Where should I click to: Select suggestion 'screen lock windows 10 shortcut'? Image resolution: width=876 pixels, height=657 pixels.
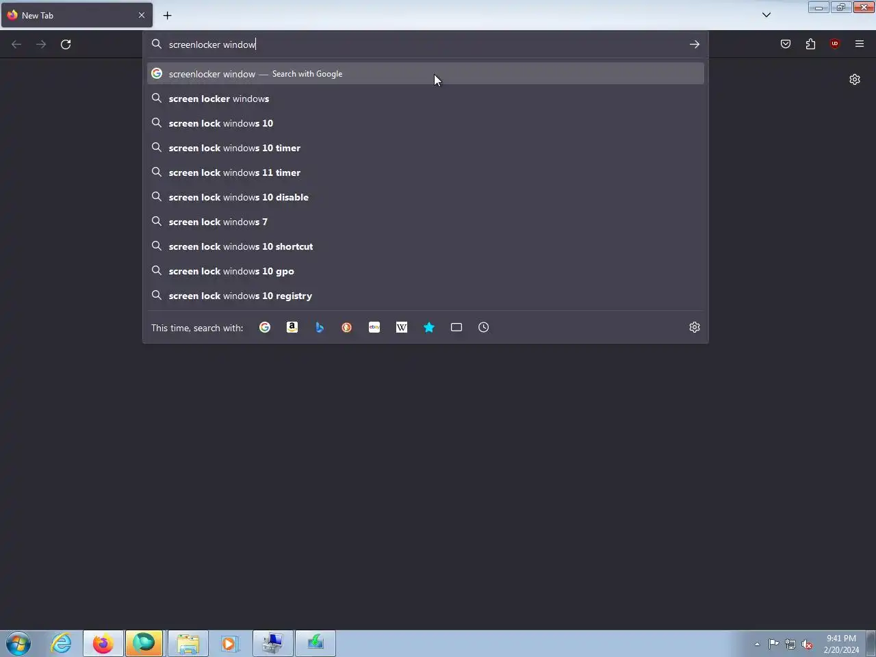coord(426,246)
